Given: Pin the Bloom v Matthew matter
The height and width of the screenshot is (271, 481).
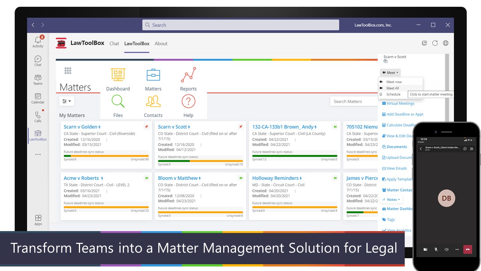Looking at the screenshot, I should click(x=240, y=178).
